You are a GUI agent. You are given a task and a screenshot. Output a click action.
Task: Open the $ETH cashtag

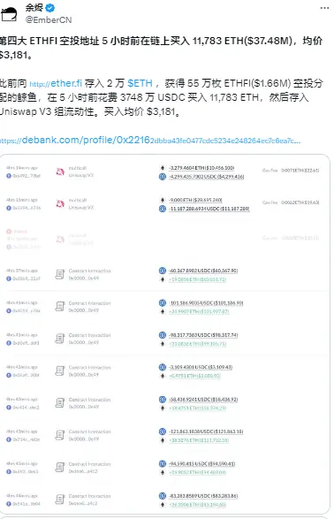140,83
